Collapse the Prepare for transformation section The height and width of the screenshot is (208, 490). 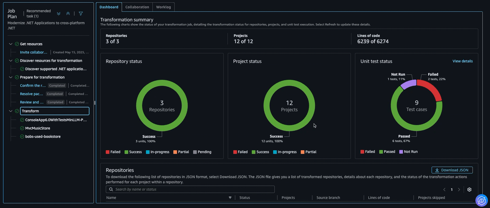pos(11,77)
